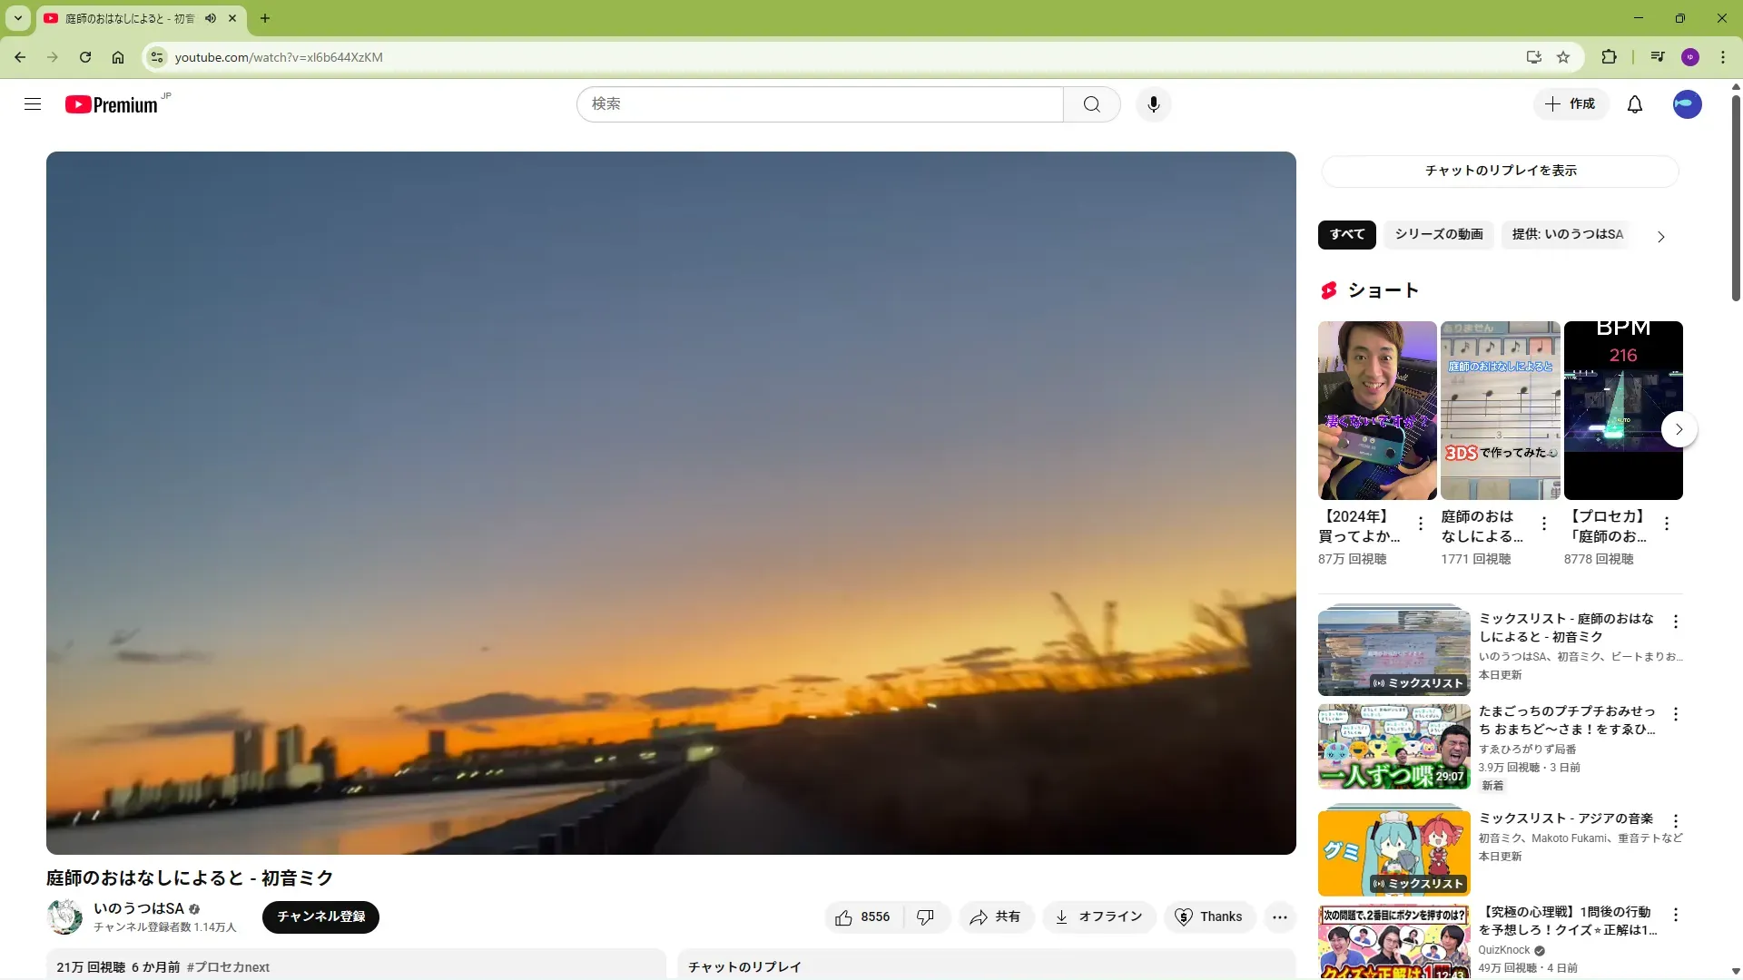The image size is (1743, 980).
Task: Send a Thanks to the creator
Action: point(1209,917)
